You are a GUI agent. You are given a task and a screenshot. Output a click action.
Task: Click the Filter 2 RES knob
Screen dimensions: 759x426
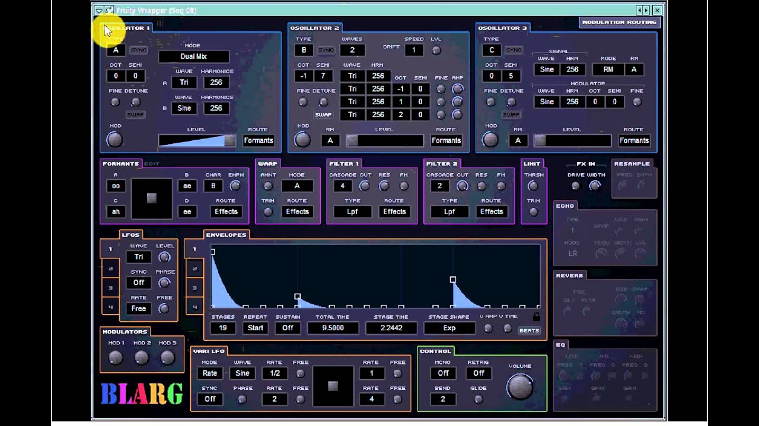(x=481, y=186)
